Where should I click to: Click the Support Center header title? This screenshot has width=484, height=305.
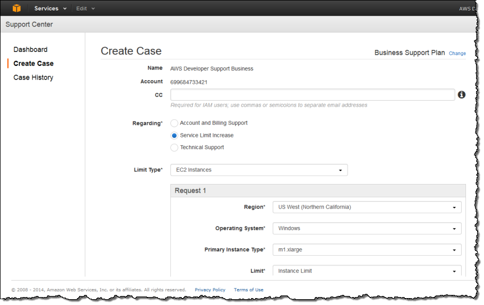pyautogui.click(x=29, y=24)
